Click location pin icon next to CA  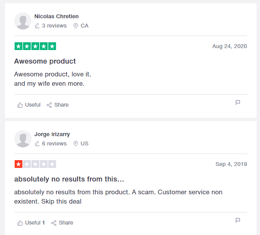[x=76, y=26]
